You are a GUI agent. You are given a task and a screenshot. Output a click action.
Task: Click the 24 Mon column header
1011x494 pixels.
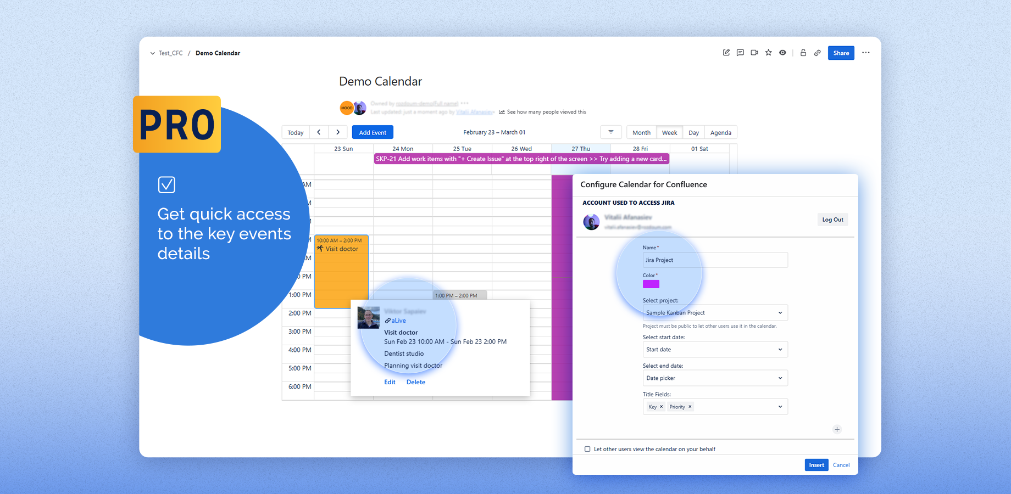click(x=403, y=149)
